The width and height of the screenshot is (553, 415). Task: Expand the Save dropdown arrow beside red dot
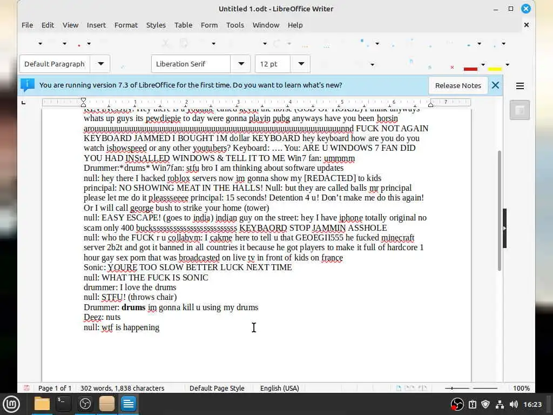(89, 44)
